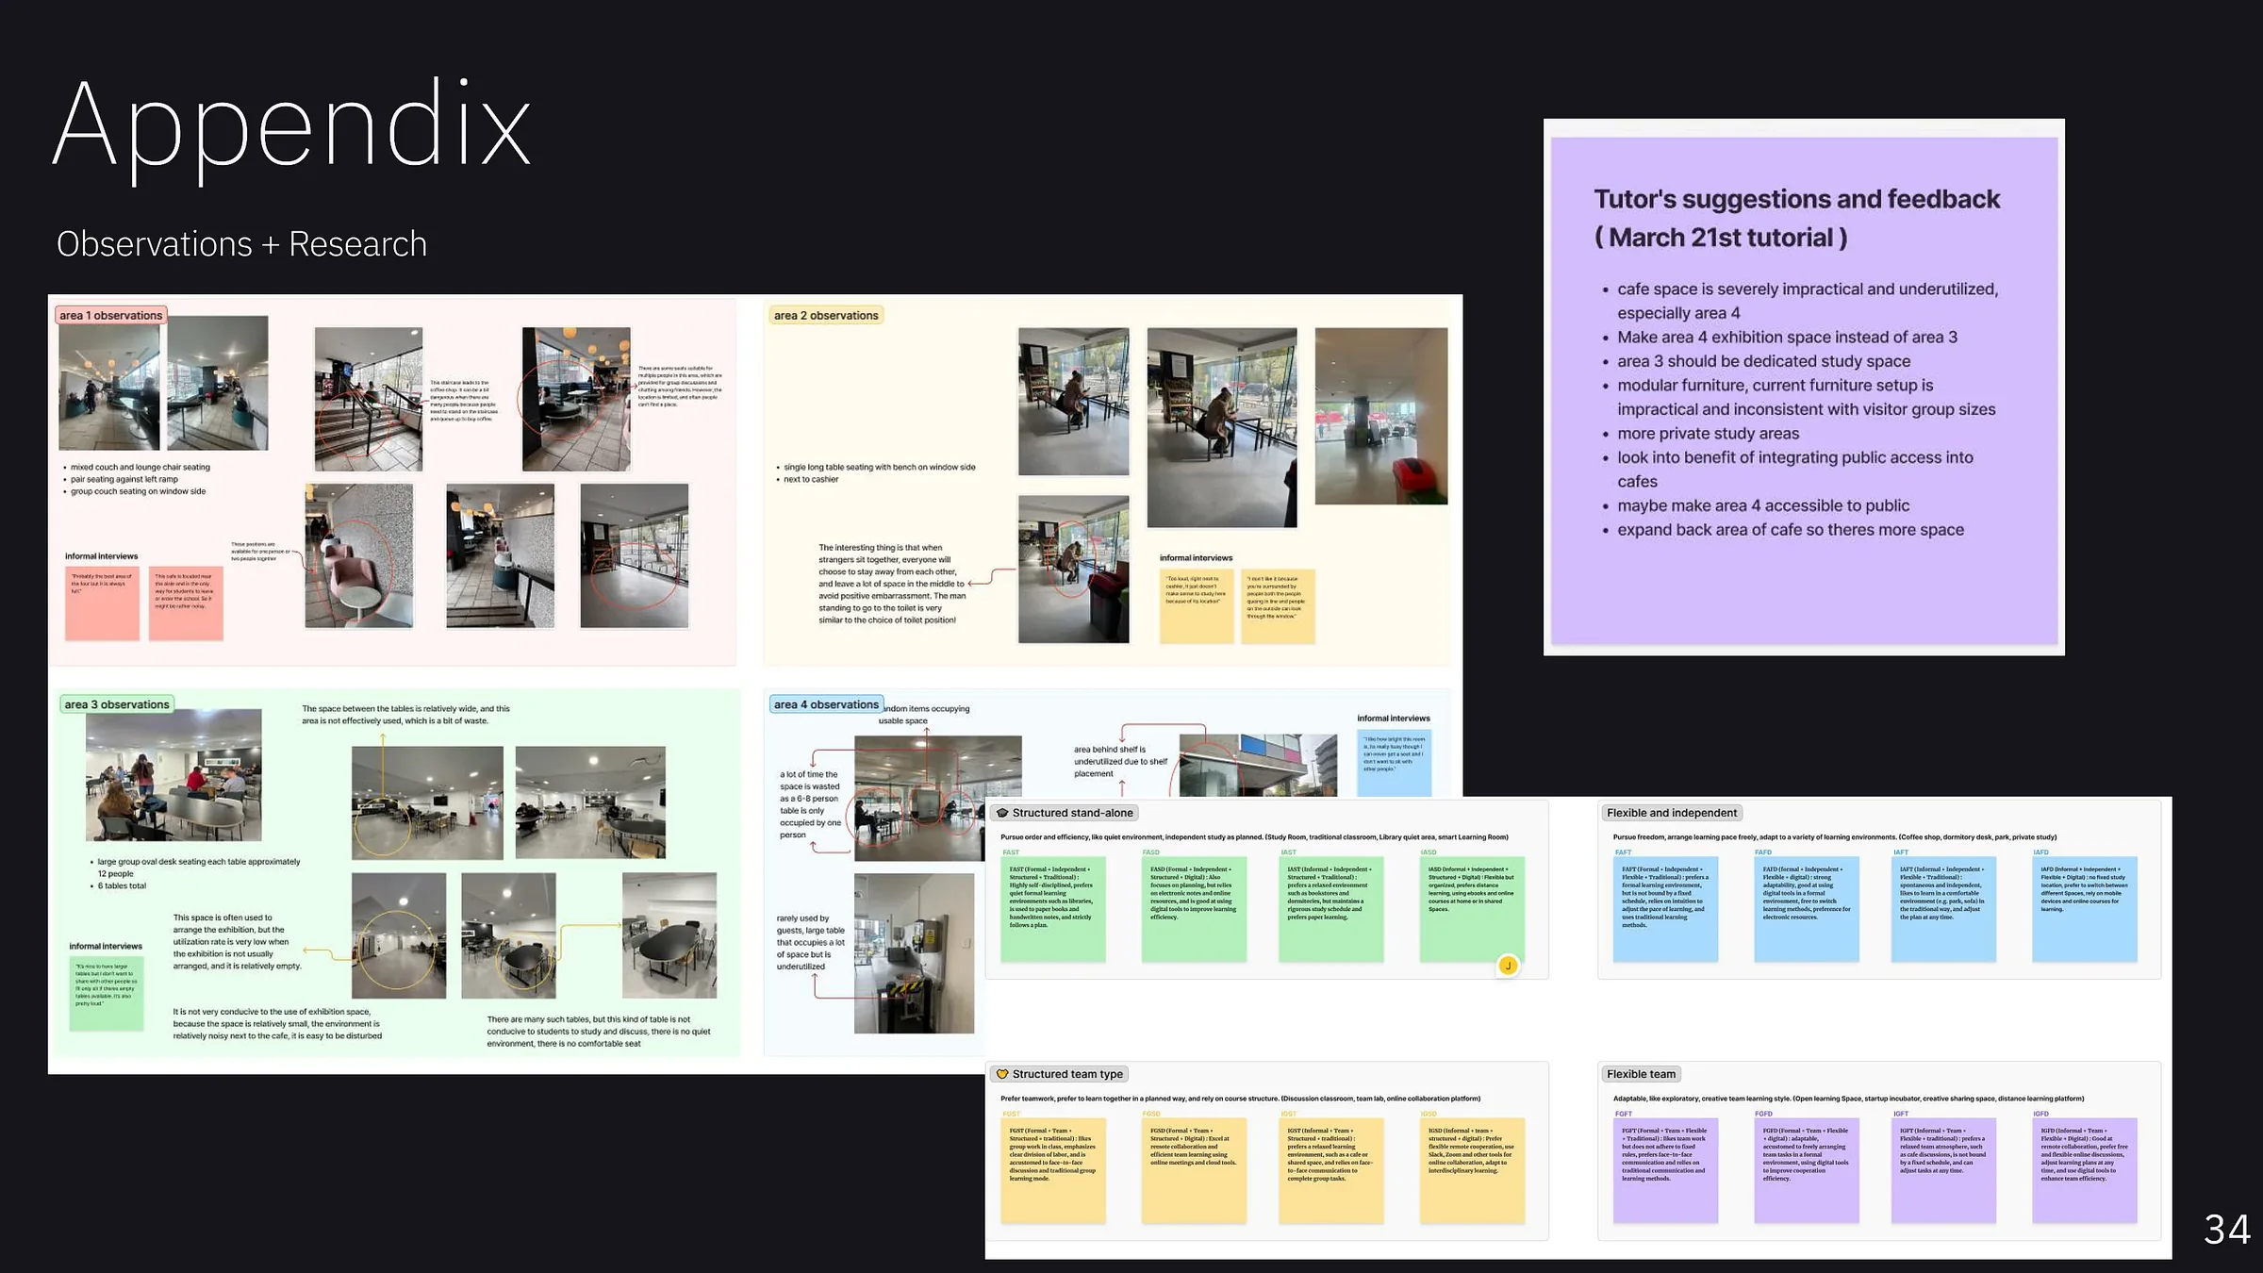Select the 'area 4 observations' label

click(826, 704)
